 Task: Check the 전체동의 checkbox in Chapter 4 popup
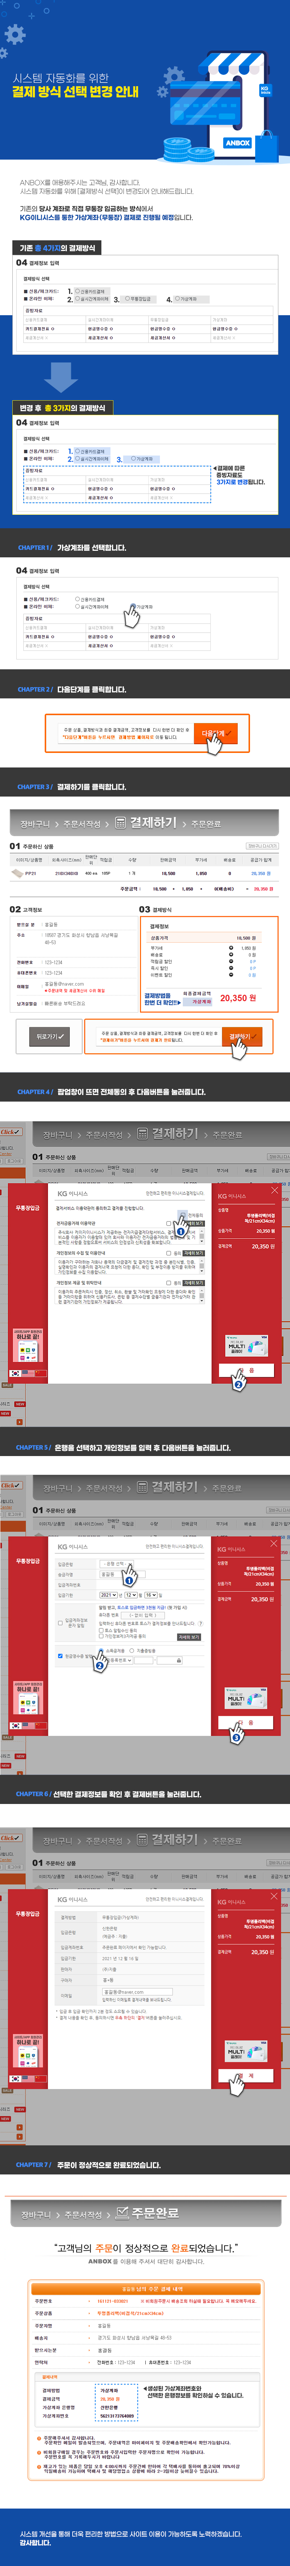[x=182, y=1214]
